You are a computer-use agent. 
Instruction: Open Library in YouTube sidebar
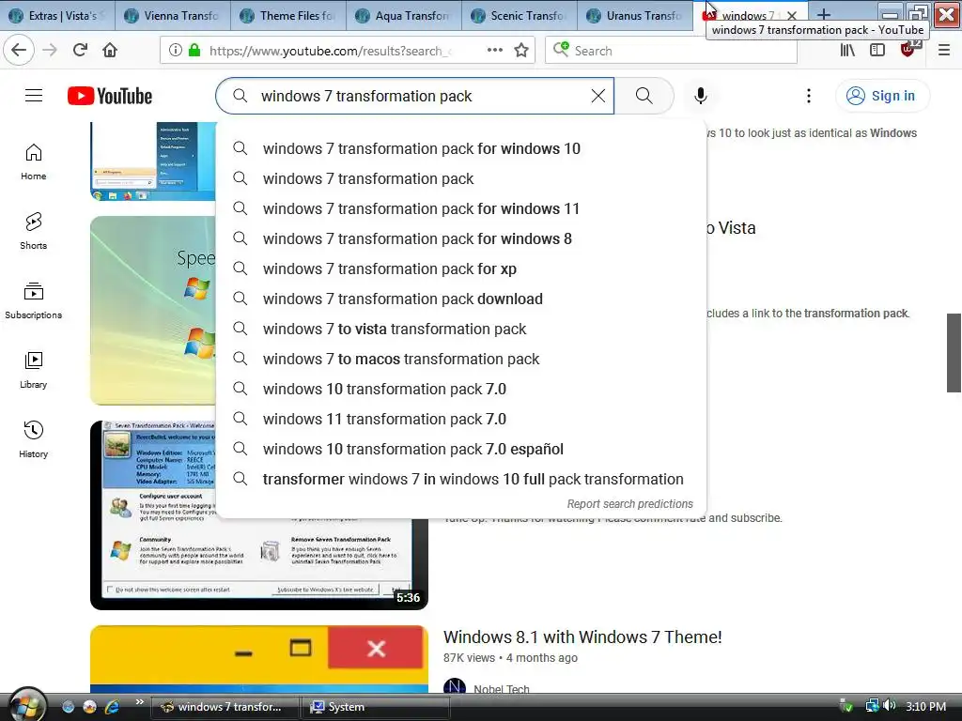coord(33,370)
